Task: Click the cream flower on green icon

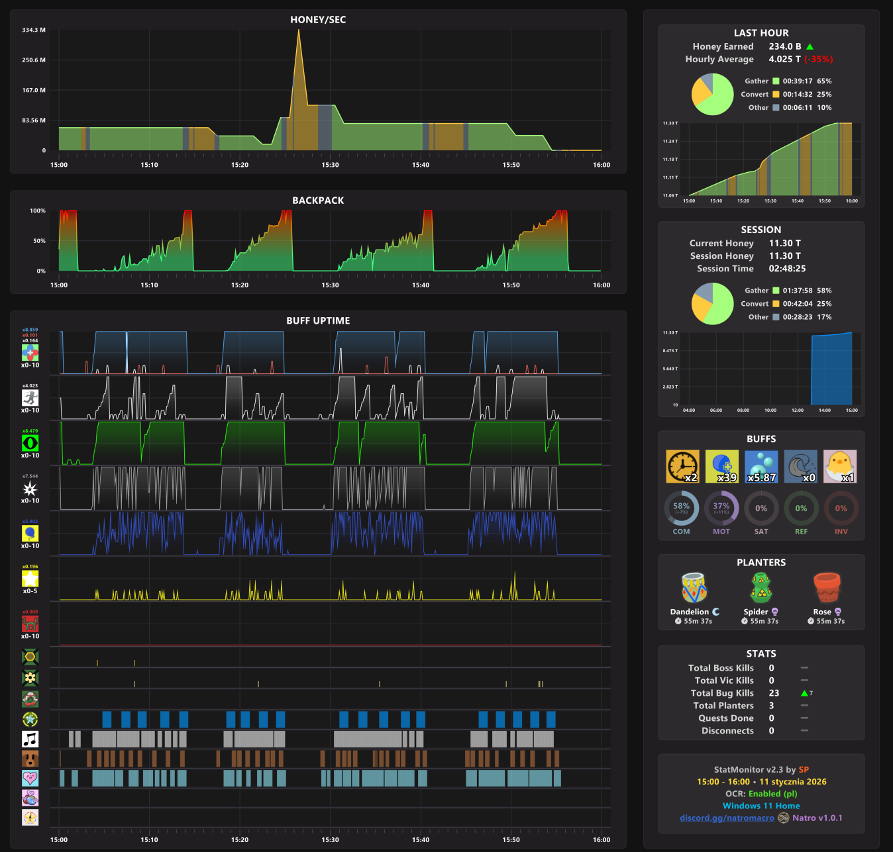Action: 30,678
